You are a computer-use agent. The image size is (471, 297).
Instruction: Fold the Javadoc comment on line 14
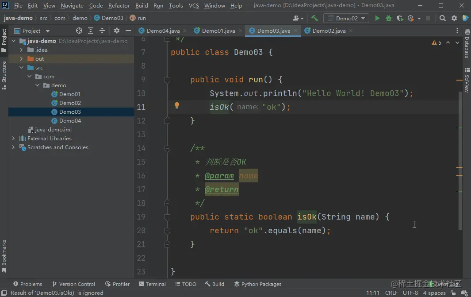pos(167,148)
